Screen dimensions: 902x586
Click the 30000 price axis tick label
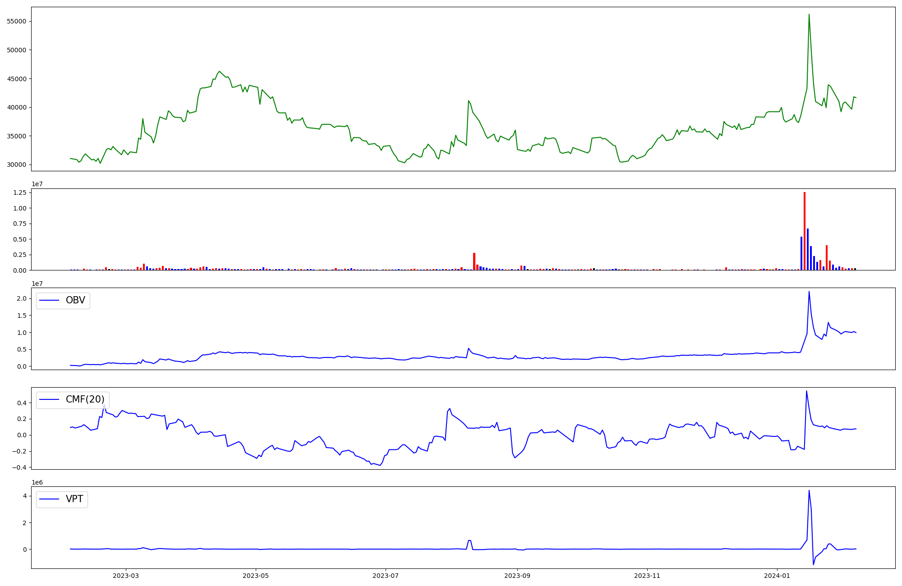(x=16, y=165)
